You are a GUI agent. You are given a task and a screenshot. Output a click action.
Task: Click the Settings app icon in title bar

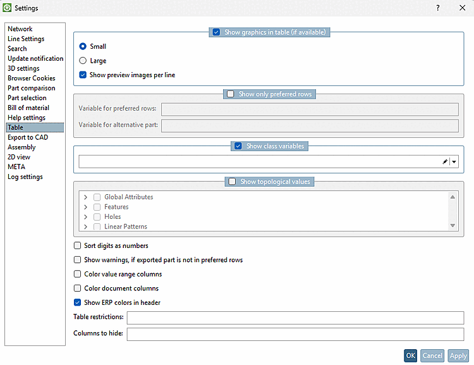7,8
